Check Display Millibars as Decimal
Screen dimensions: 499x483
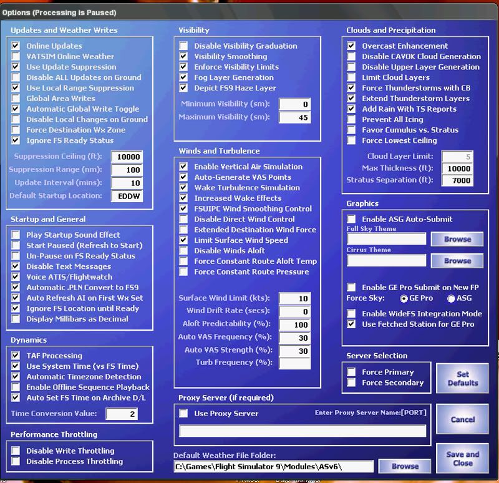[16, 319]
